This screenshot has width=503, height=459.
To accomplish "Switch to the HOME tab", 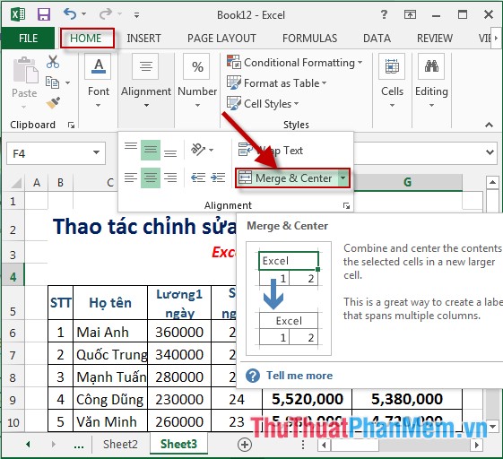I will tap(86, 39).
